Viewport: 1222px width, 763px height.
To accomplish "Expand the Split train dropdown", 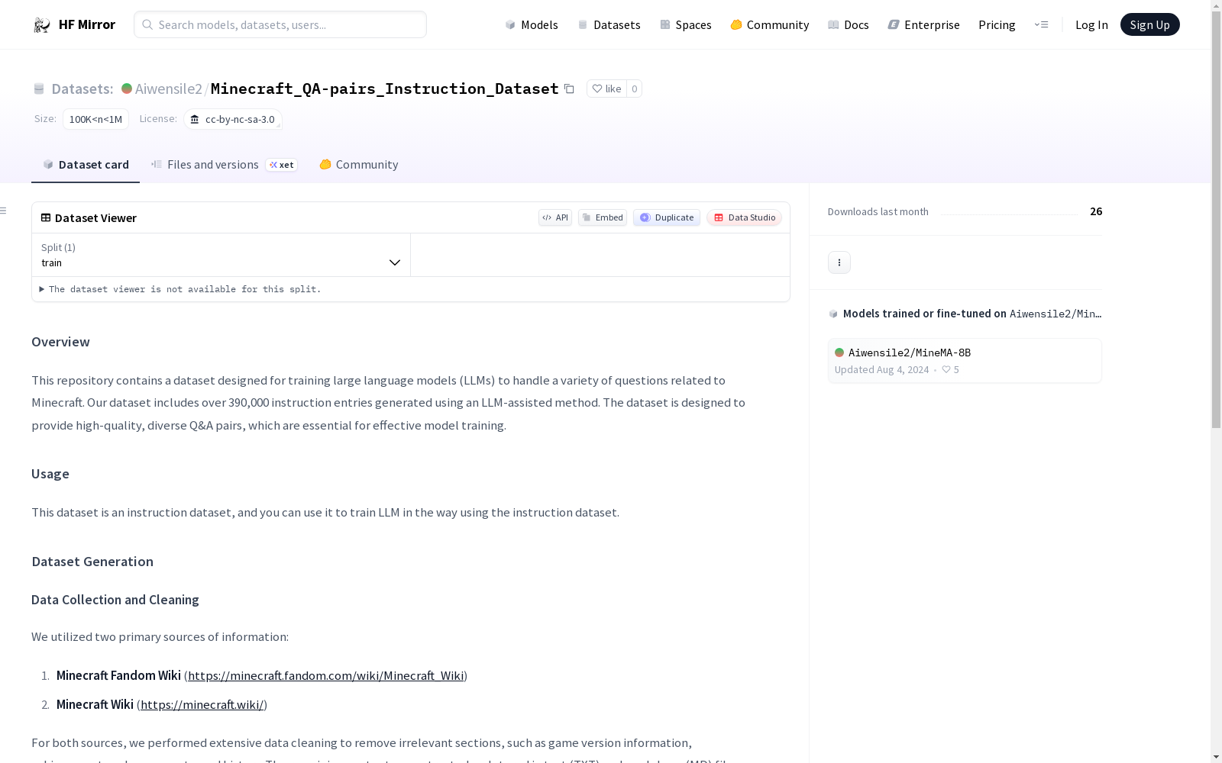I will tap(221, 255).
